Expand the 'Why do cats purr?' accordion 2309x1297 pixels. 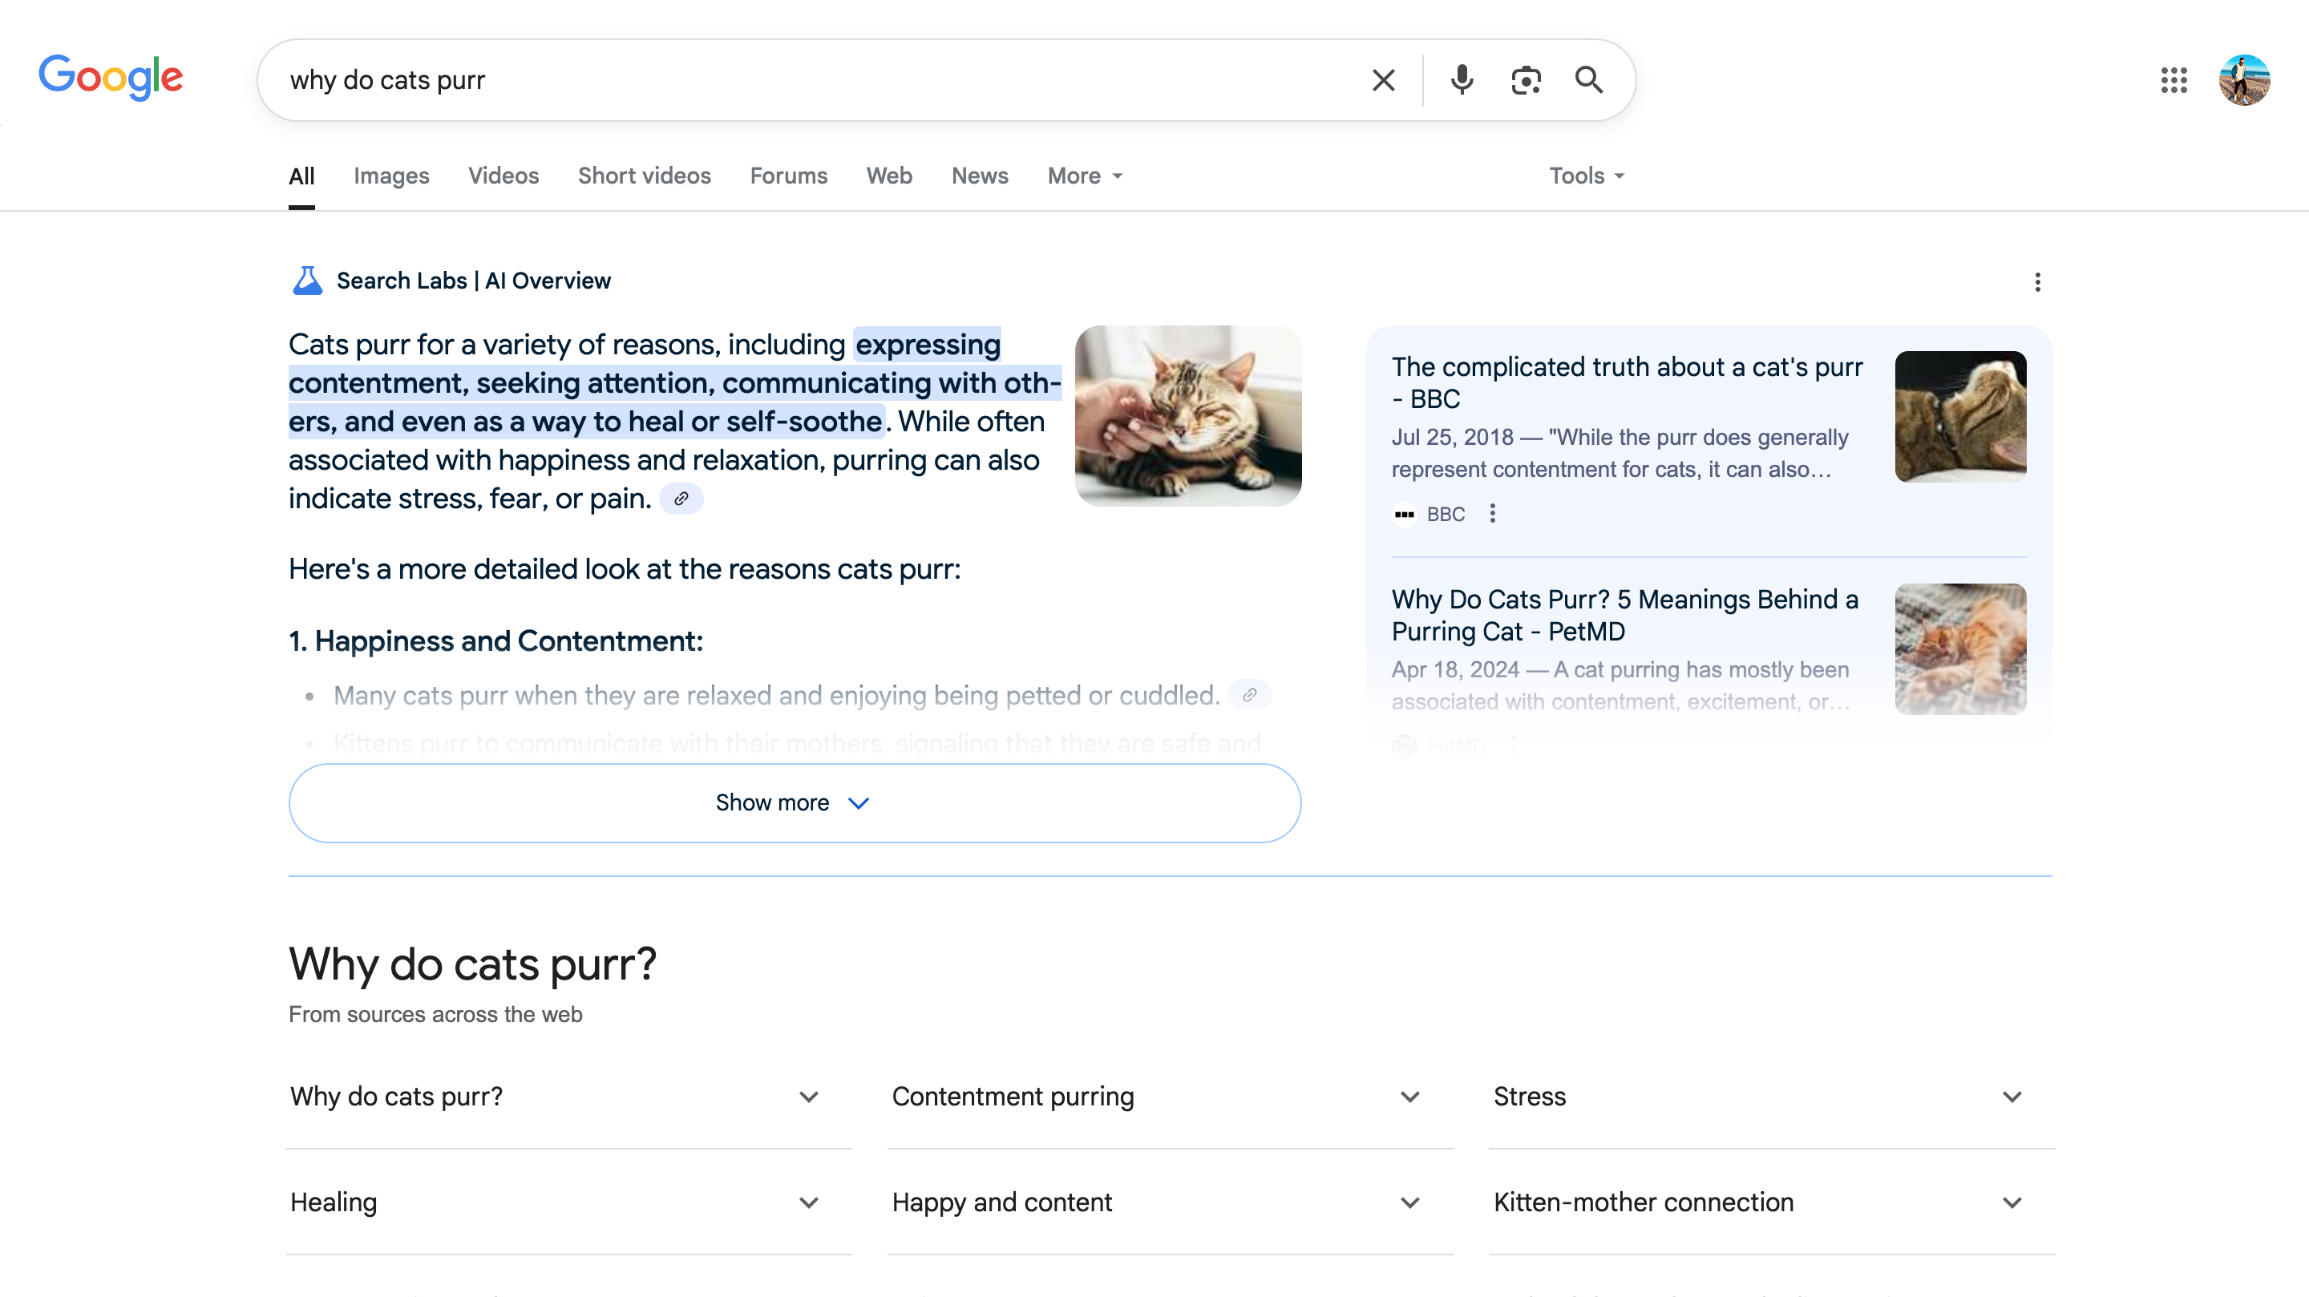click(568, 1097)
